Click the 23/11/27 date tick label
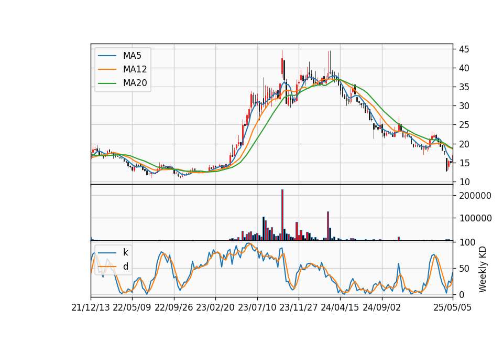Viewport: 503px width, 362px height. click(298, 307)
